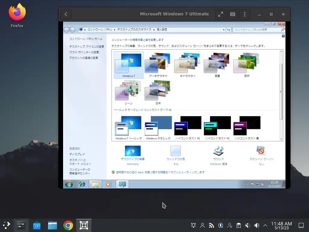Screen dimensions: 309x232
Task: Open デスクトップの背景 settings icon
Action: [x=133, y=151]
